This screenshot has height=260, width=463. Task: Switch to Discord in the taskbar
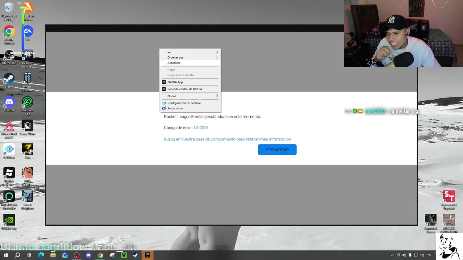click(x=89, y=255)
